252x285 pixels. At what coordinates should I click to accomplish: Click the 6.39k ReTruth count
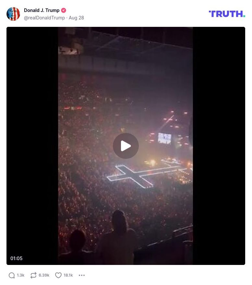coord(44,275)
